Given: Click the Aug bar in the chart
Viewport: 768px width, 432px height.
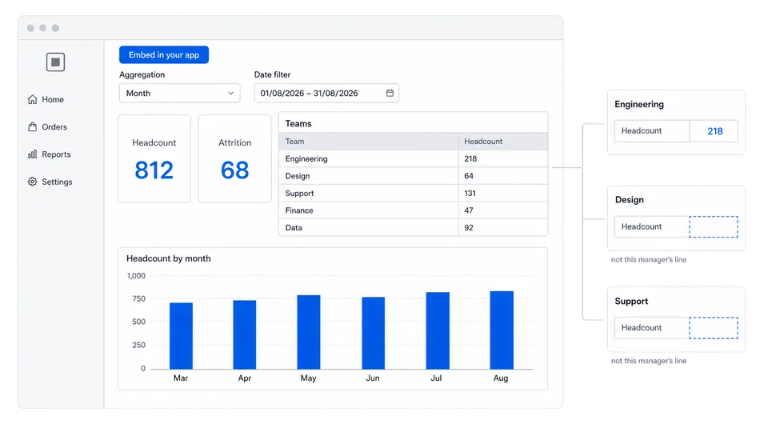Looking at the screenshot, I should point(502,330).
